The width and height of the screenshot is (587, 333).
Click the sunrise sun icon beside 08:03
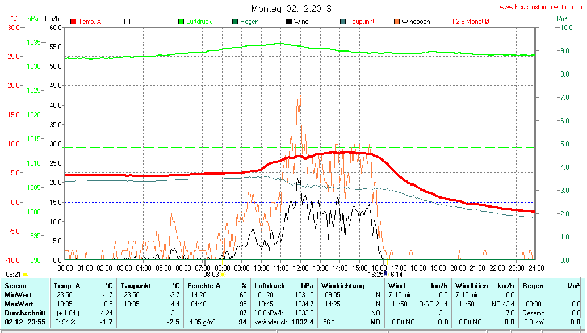click(x=223, y=275)
